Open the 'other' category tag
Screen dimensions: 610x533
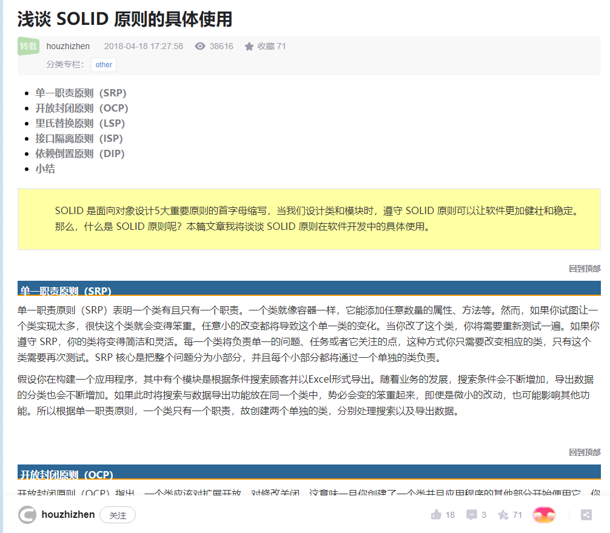104,65
